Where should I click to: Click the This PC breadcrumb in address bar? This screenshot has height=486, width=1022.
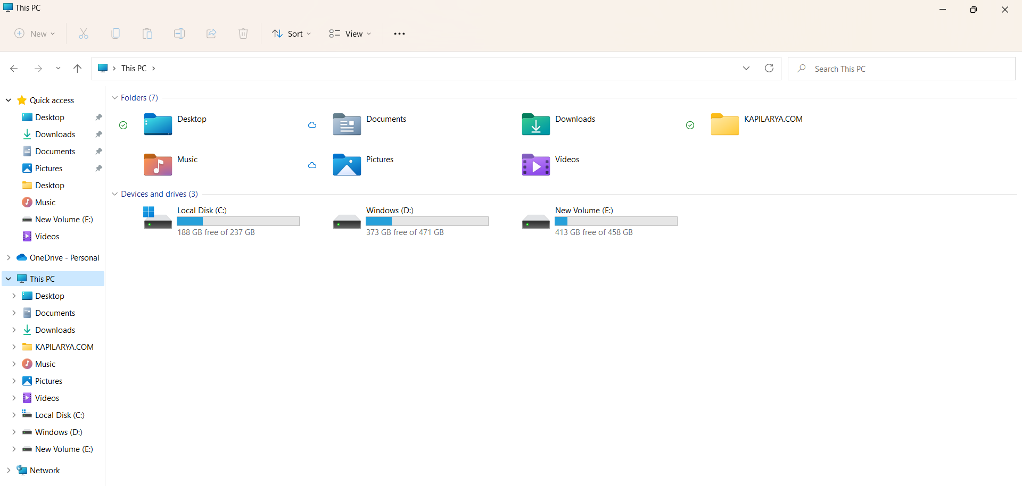point(134,69)
